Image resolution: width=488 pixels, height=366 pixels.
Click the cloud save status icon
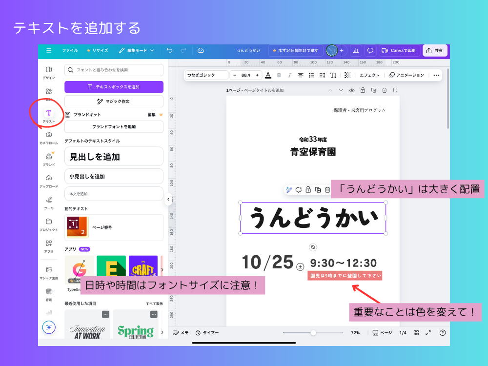(x=201, y=50)
